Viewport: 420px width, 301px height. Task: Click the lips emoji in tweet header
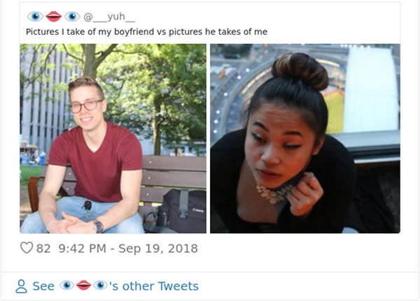[x=53, y=16]
